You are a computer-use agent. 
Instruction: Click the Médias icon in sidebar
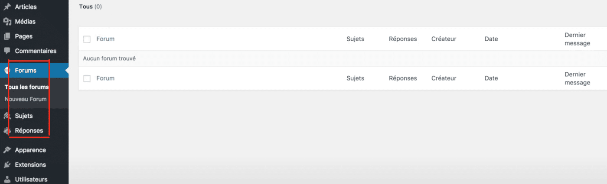click(7, 22)
